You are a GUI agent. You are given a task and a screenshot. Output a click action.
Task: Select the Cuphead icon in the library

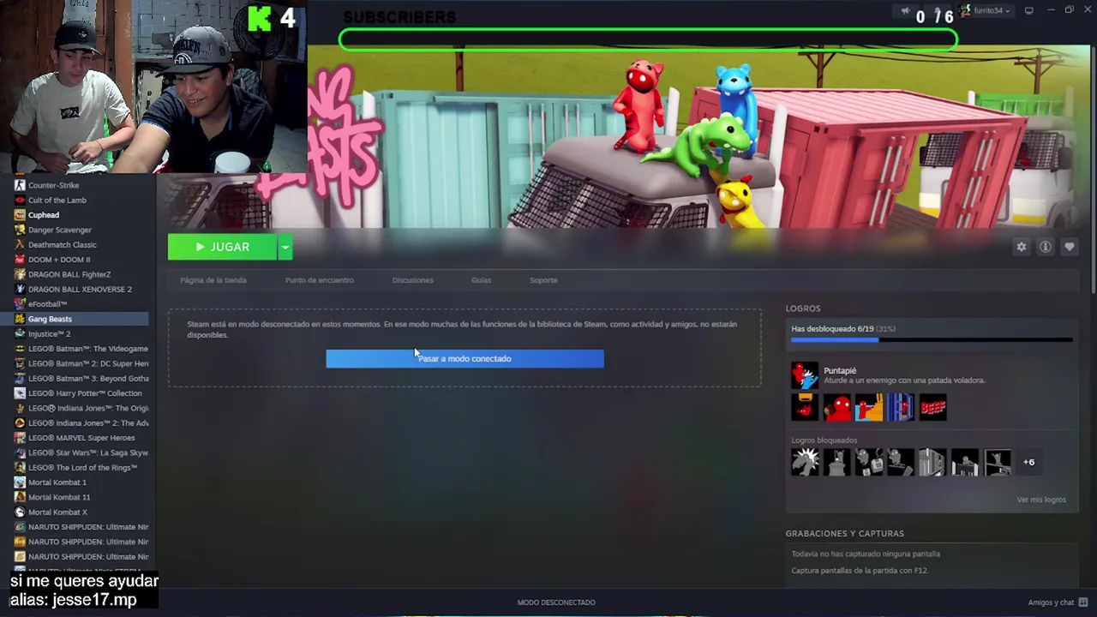pos(20,215)
